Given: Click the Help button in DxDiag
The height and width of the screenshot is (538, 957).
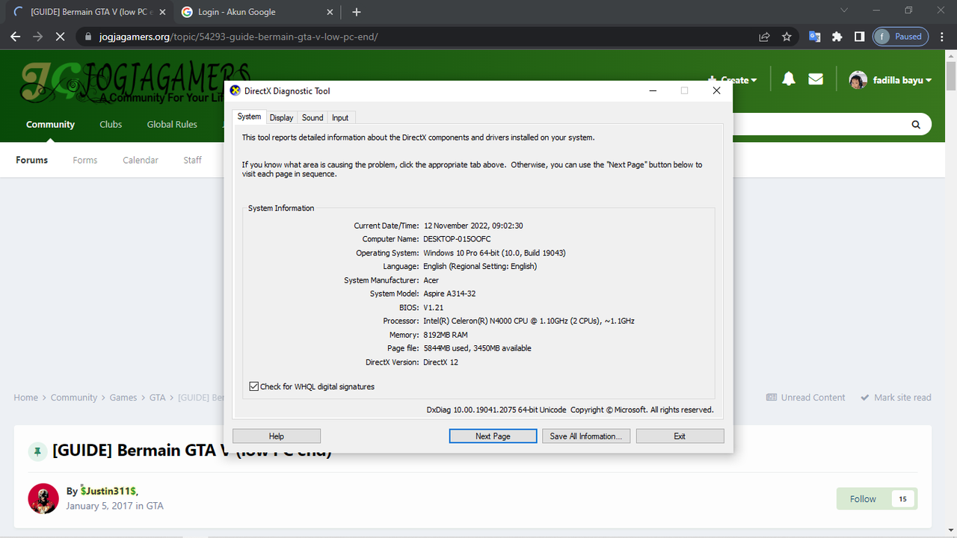Looking at the screenshot, I should click(277, 436).
